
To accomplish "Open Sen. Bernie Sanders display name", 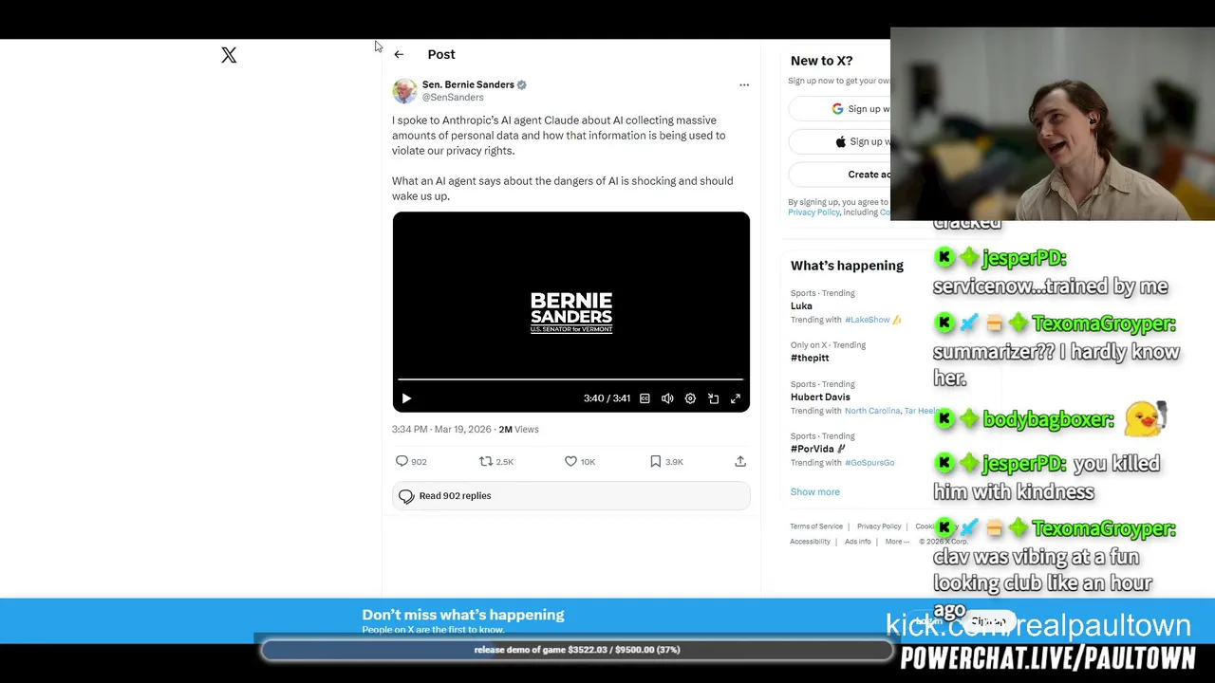I will (x=468, y=84).
